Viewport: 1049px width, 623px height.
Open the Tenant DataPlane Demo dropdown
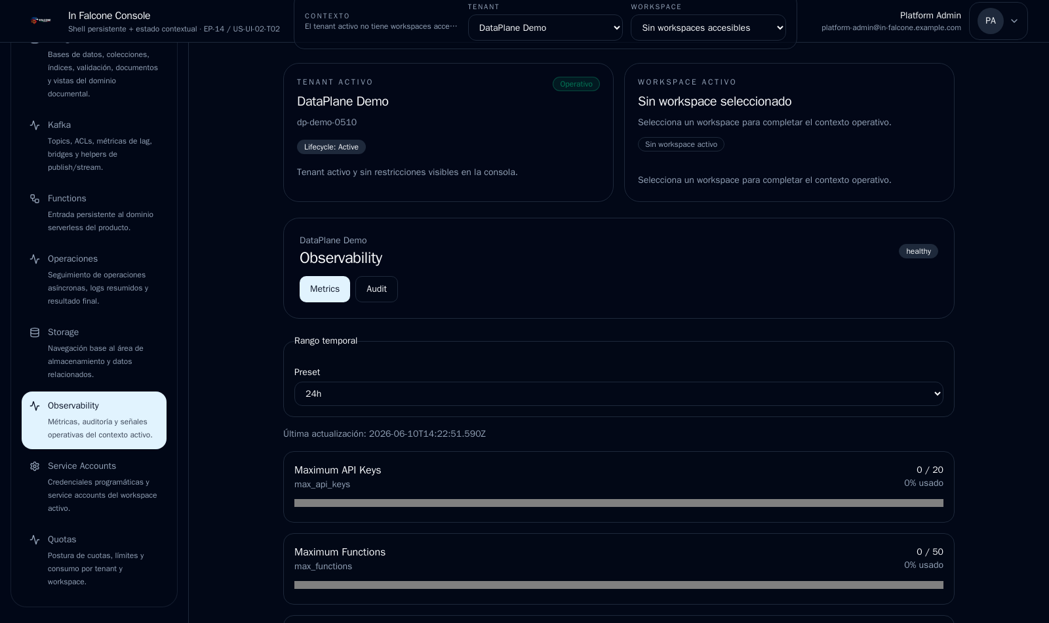[x=545, y=28]
